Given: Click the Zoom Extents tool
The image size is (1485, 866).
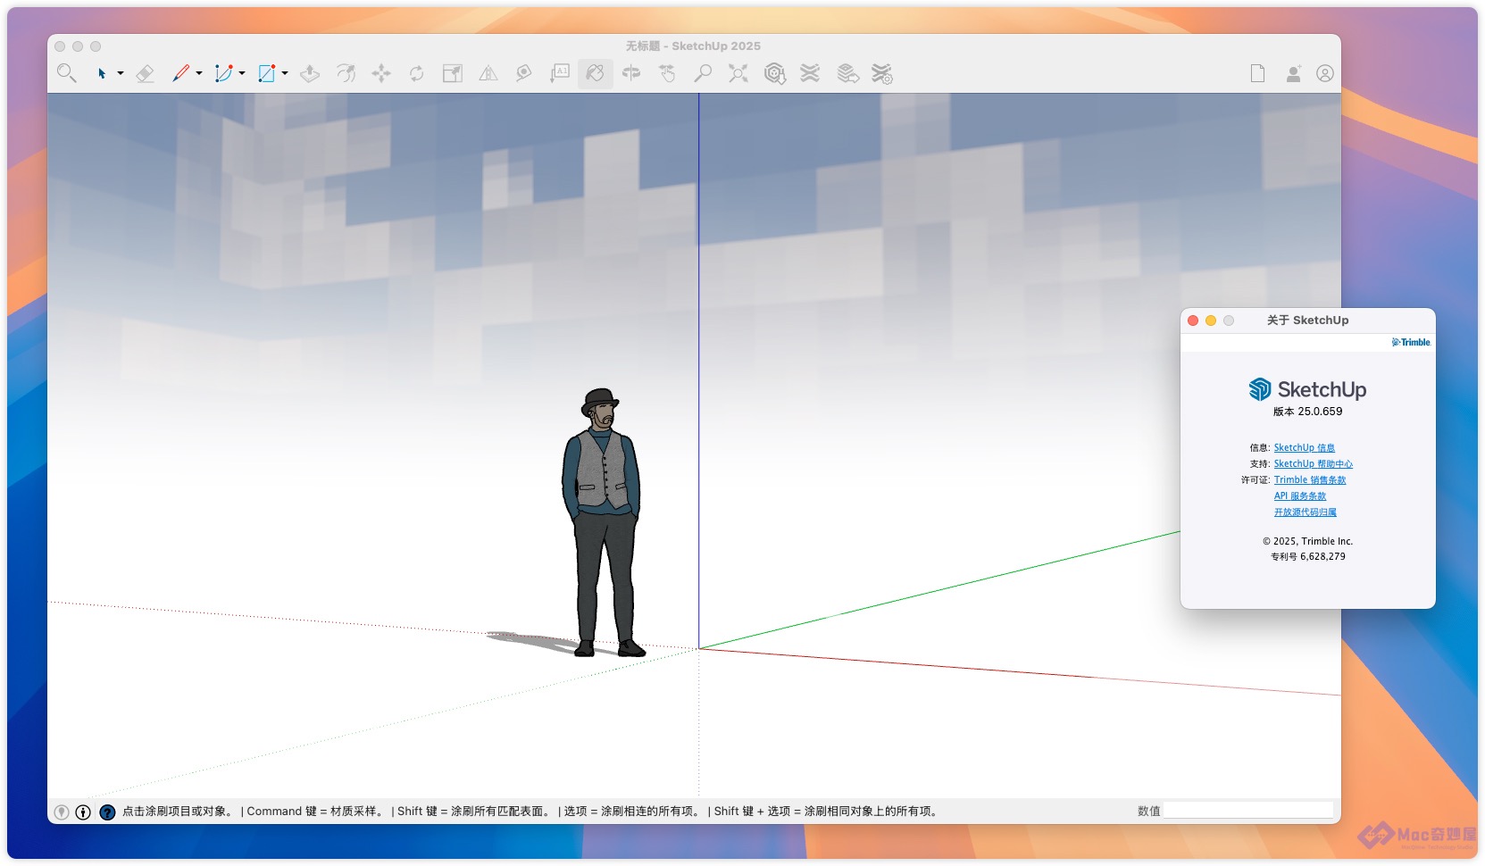Looking at the screenshot, I should tap(738, 73).
